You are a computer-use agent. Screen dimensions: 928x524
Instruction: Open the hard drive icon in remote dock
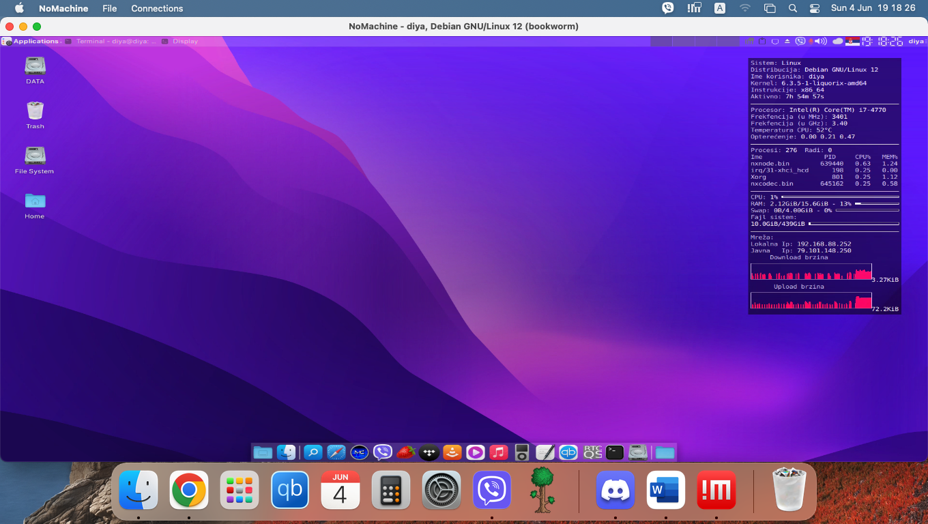pyautogui.click(x=638, y=452)
